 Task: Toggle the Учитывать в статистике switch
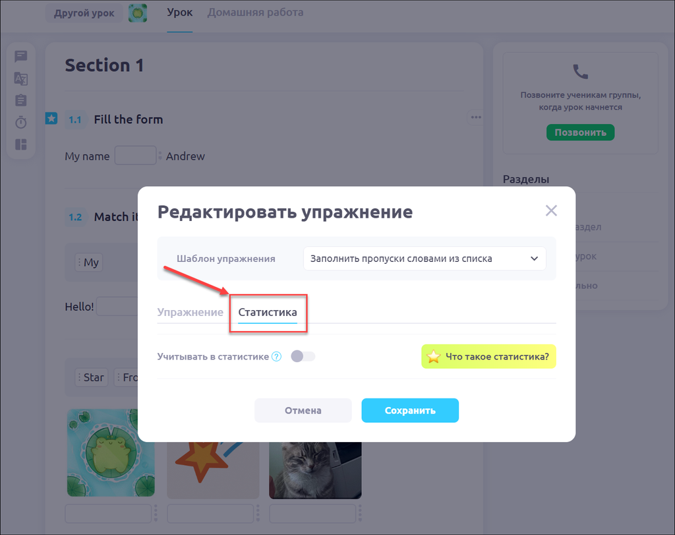pos(303,356)
